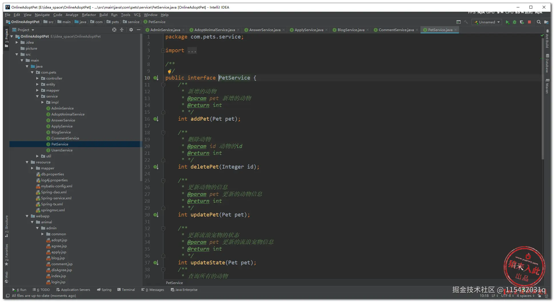Screen dimensions: 554x302
Task: Open the Unnamed run configuration dropdown
Action: 487,22
